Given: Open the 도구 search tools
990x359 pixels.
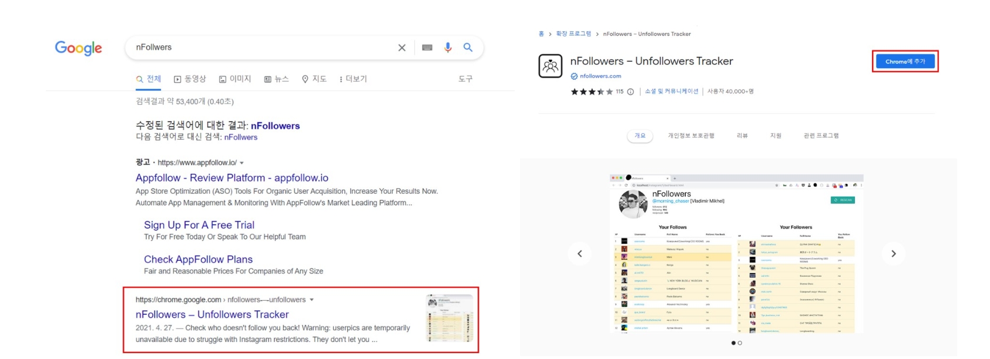Looking at the screenshot, I should [465, 79].
